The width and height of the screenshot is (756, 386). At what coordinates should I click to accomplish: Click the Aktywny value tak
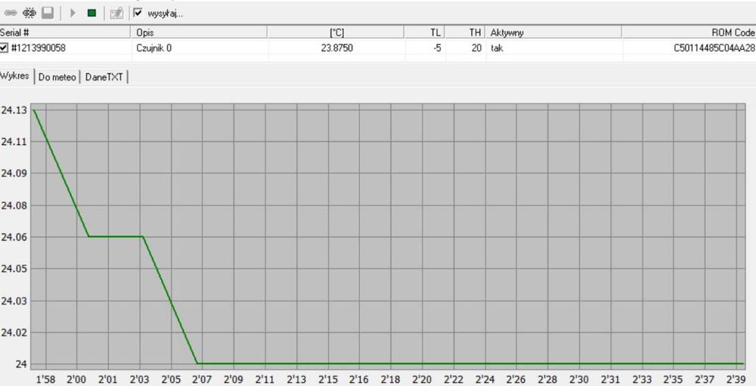point(497,48)
